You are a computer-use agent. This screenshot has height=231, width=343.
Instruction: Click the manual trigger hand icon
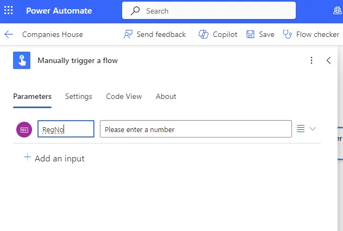pyautogui.click(x=22, y=60)
